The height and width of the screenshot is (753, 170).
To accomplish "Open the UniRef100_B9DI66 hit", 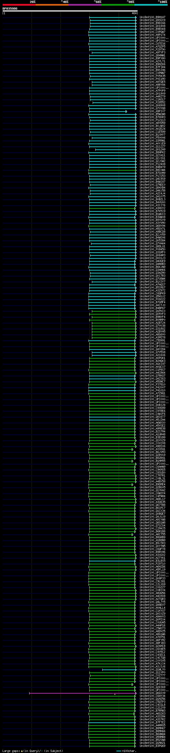I will (152, 23).
